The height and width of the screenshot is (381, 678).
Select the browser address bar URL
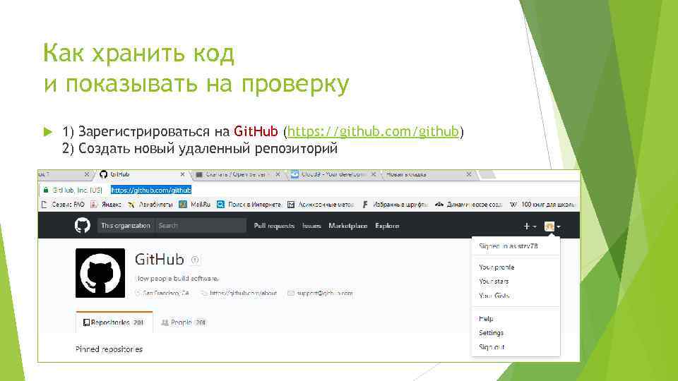coord(151,190)
